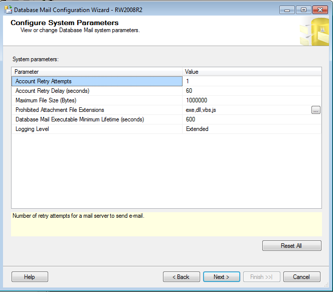The width and height of the screenshot is (333, 292).
Task: Click the Reset All button
Action: (291, 246)
